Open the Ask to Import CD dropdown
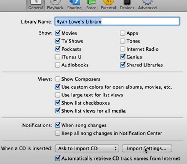 click(x=87, y=148)
